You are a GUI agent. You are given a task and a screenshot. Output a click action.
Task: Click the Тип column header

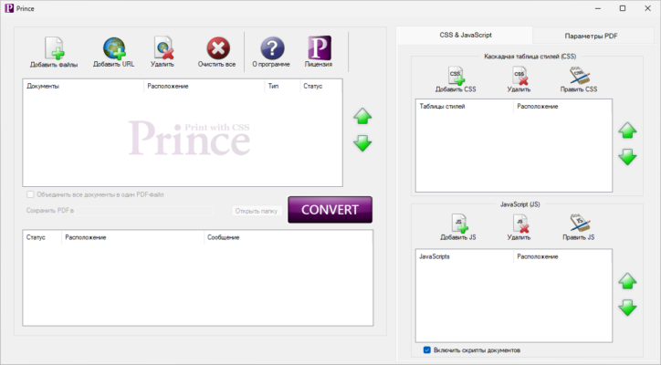pyautogui.click(x=282, y=86)
